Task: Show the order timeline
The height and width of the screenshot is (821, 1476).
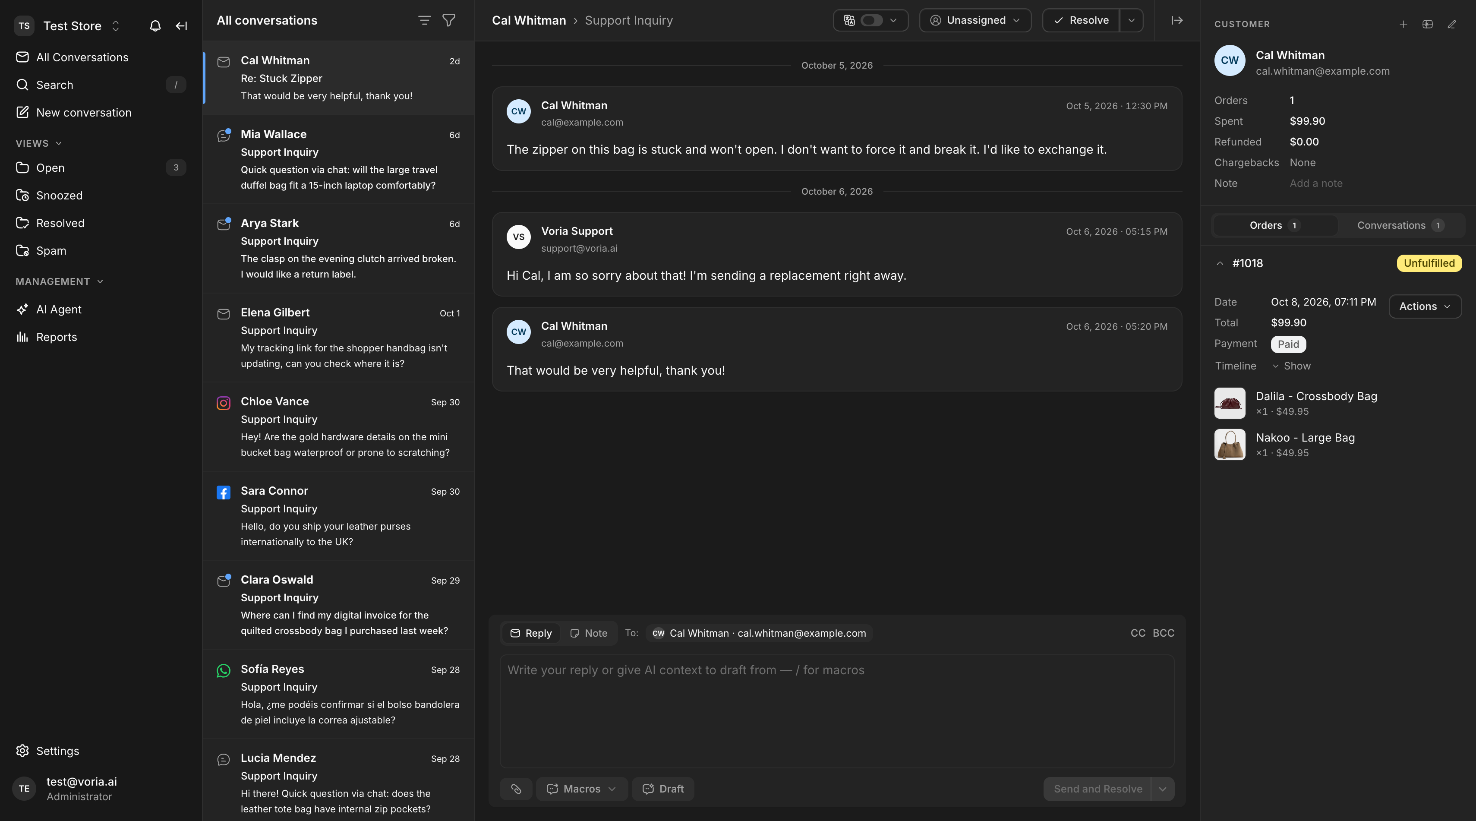Action: [1291, 366]
